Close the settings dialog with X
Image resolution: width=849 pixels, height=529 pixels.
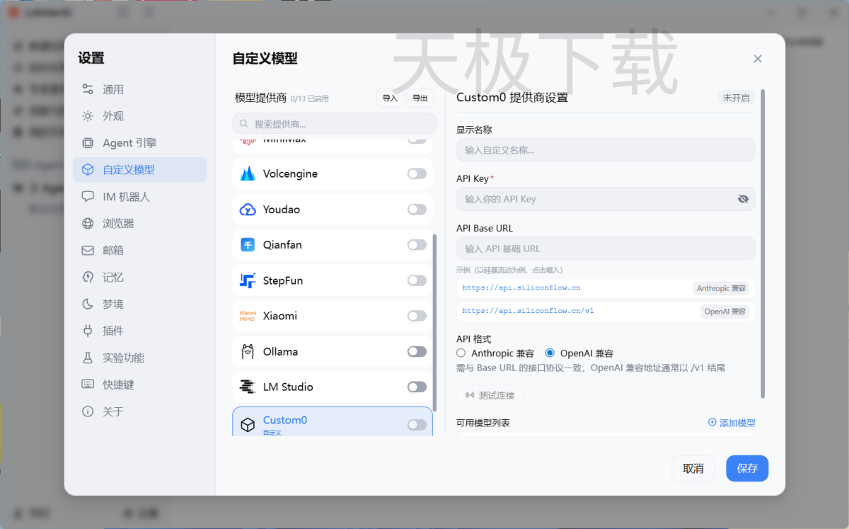pos(758,59)
